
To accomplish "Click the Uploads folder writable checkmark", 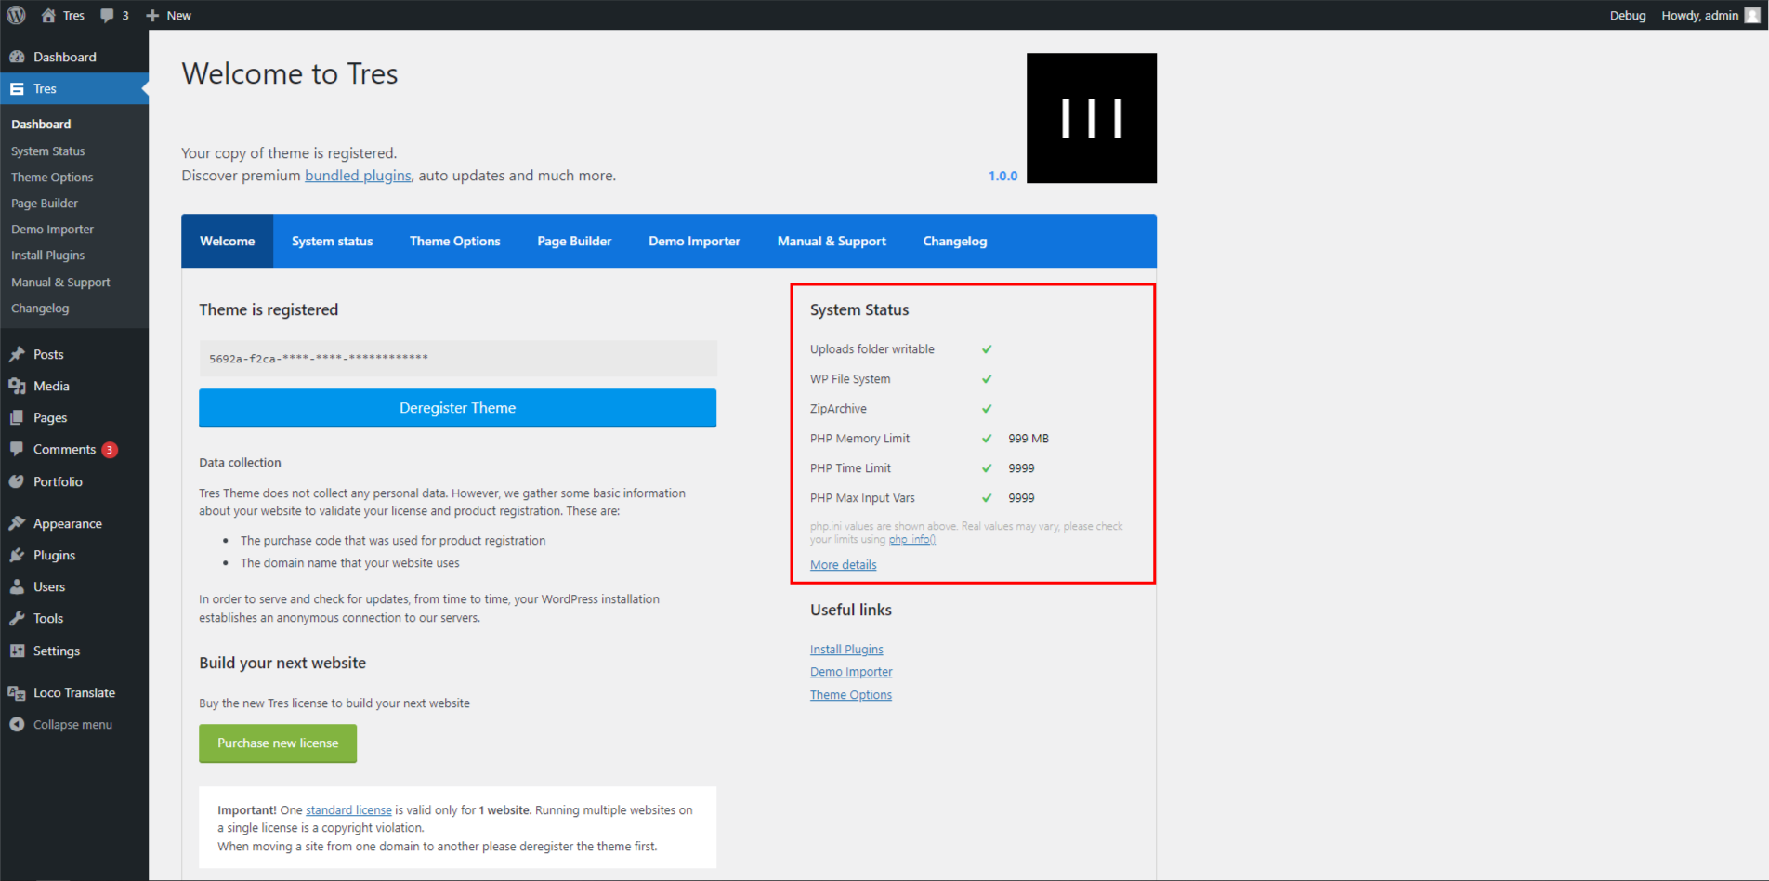I will point(987,349).
